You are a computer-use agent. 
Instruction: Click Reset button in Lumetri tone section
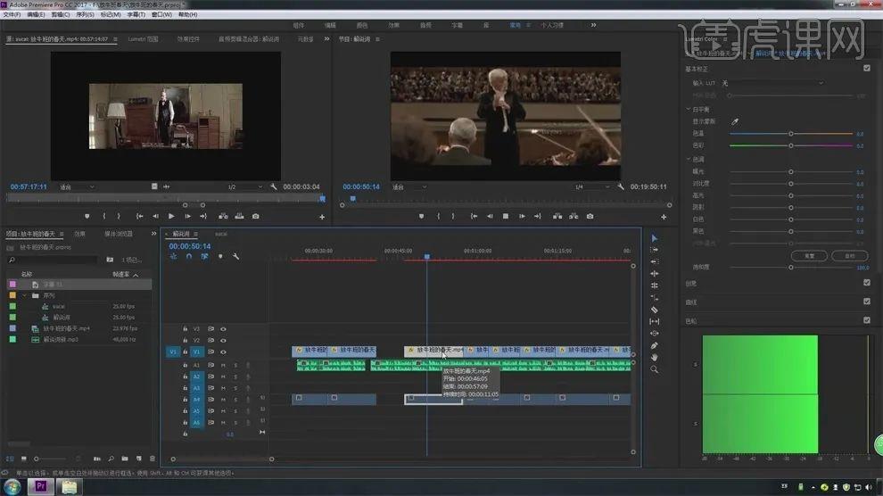click(809, 256)
